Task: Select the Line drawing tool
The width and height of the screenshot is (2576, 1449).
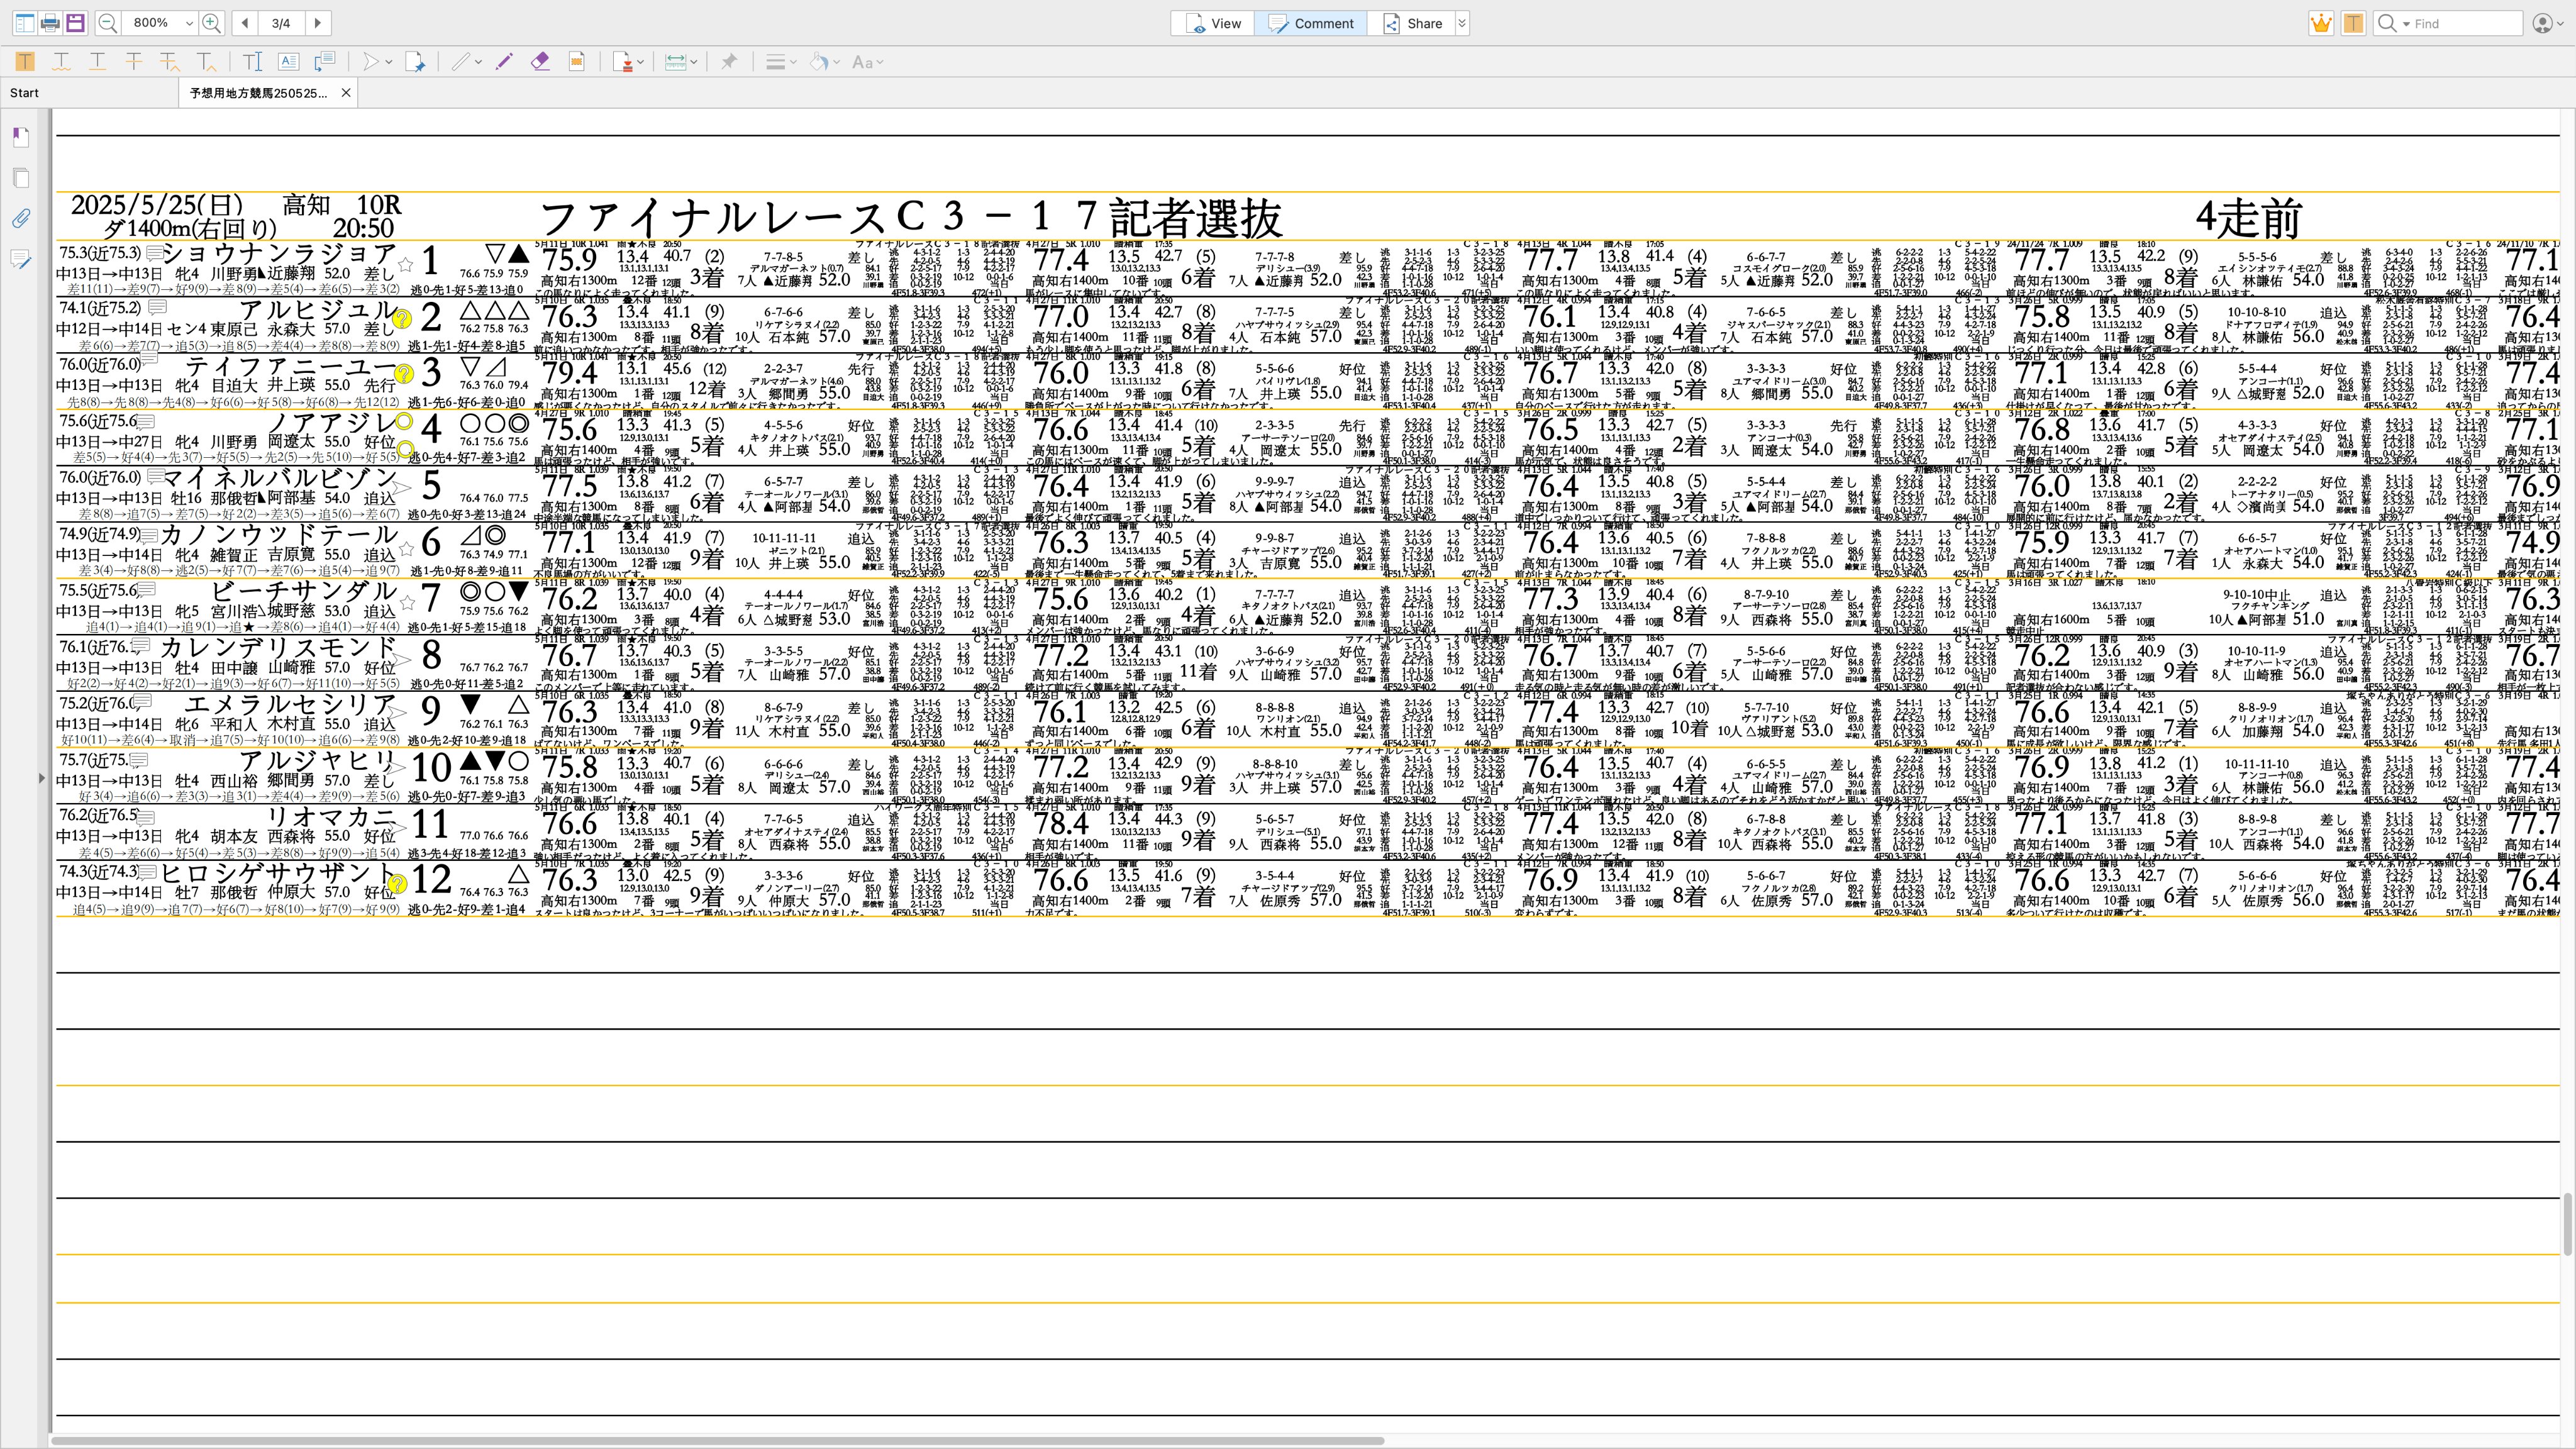Action: [460, 62]
